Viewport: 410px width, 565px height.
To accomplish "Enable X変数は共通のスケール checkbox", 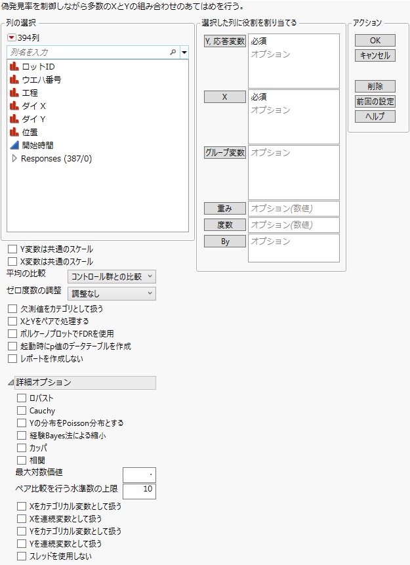I will coord(12,262).
